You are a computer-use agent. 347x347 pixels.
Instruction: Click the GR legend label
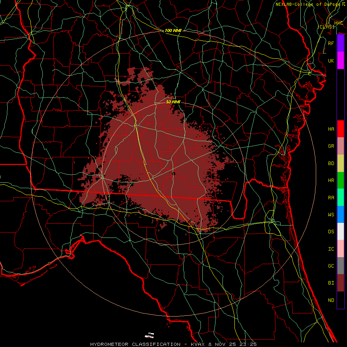click(331, 146)
